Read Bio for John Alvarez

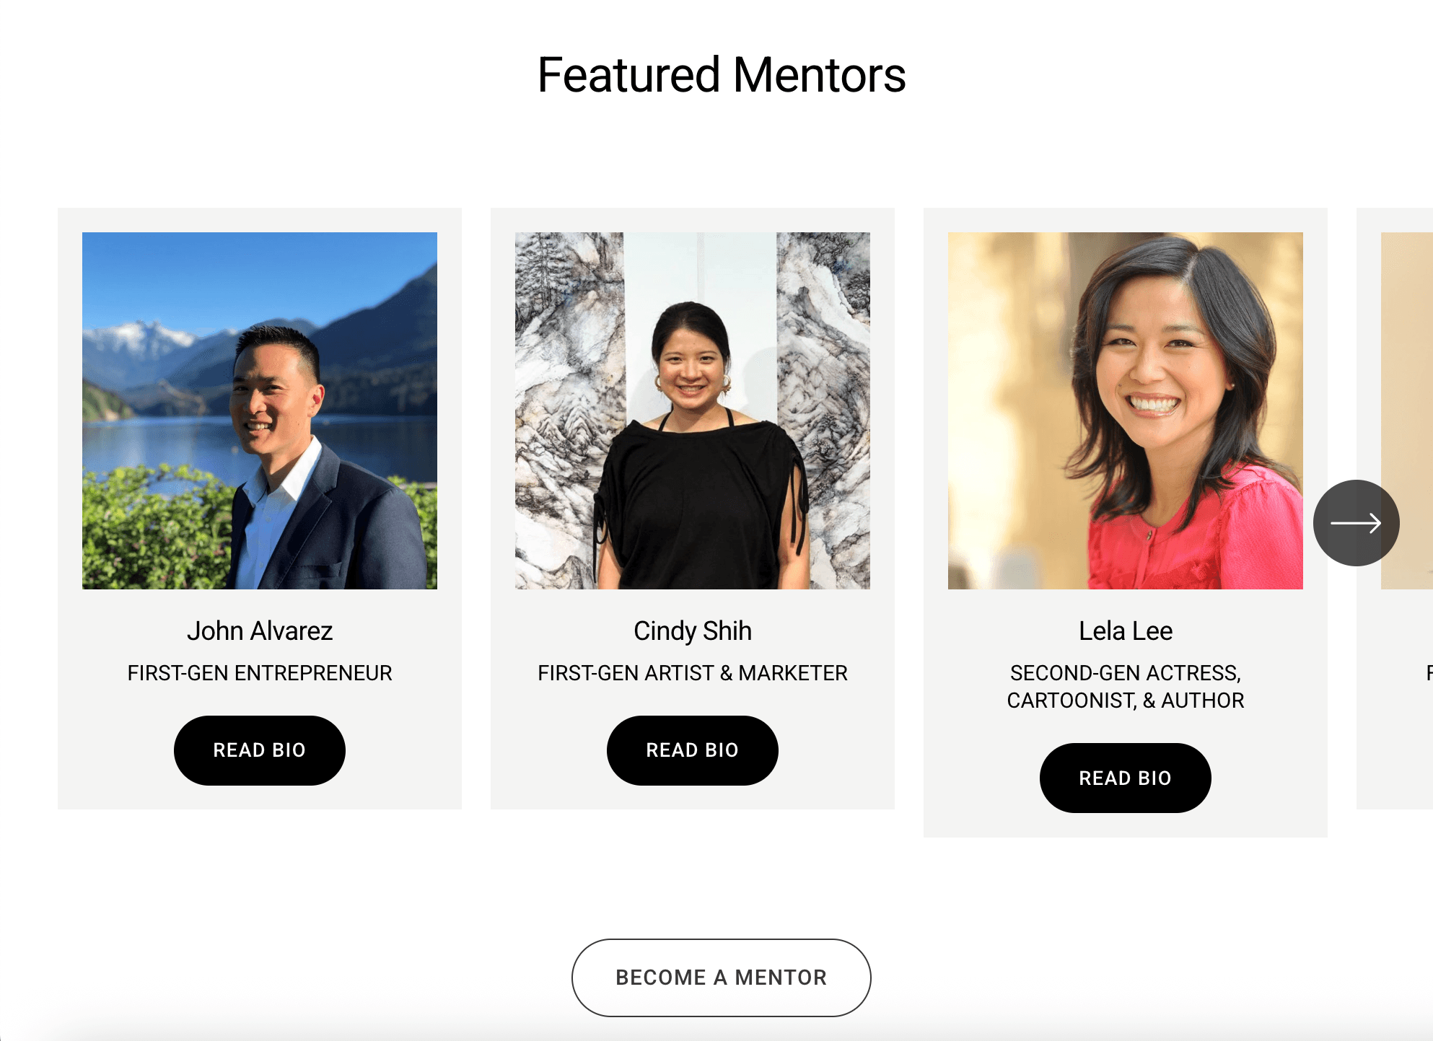tap(260, 750)
